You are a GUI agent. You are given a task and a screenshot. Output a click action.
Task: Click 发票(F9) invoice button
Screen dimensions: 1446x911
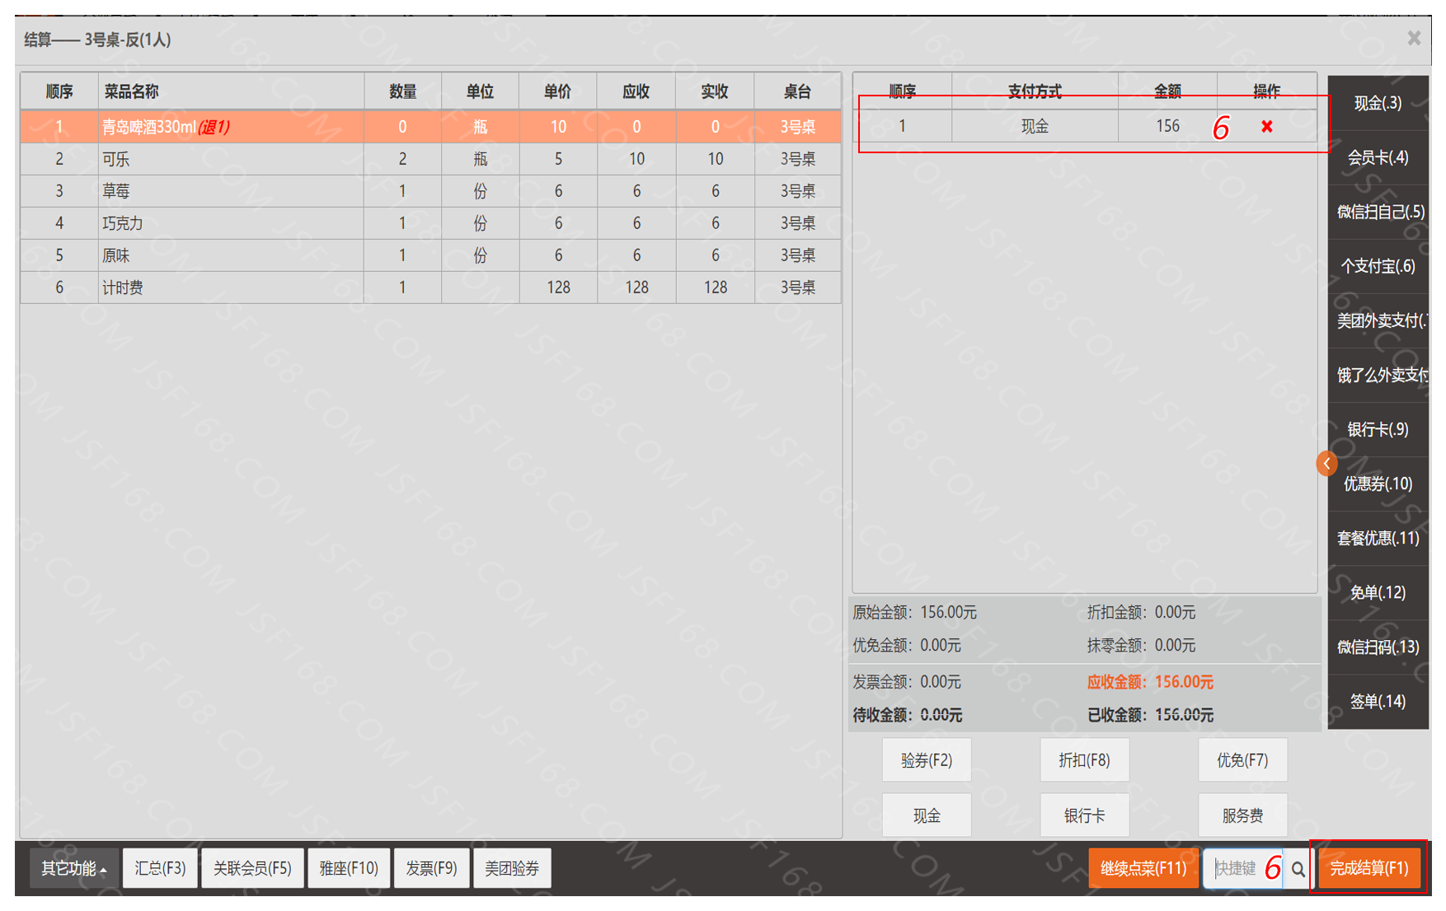431,868
